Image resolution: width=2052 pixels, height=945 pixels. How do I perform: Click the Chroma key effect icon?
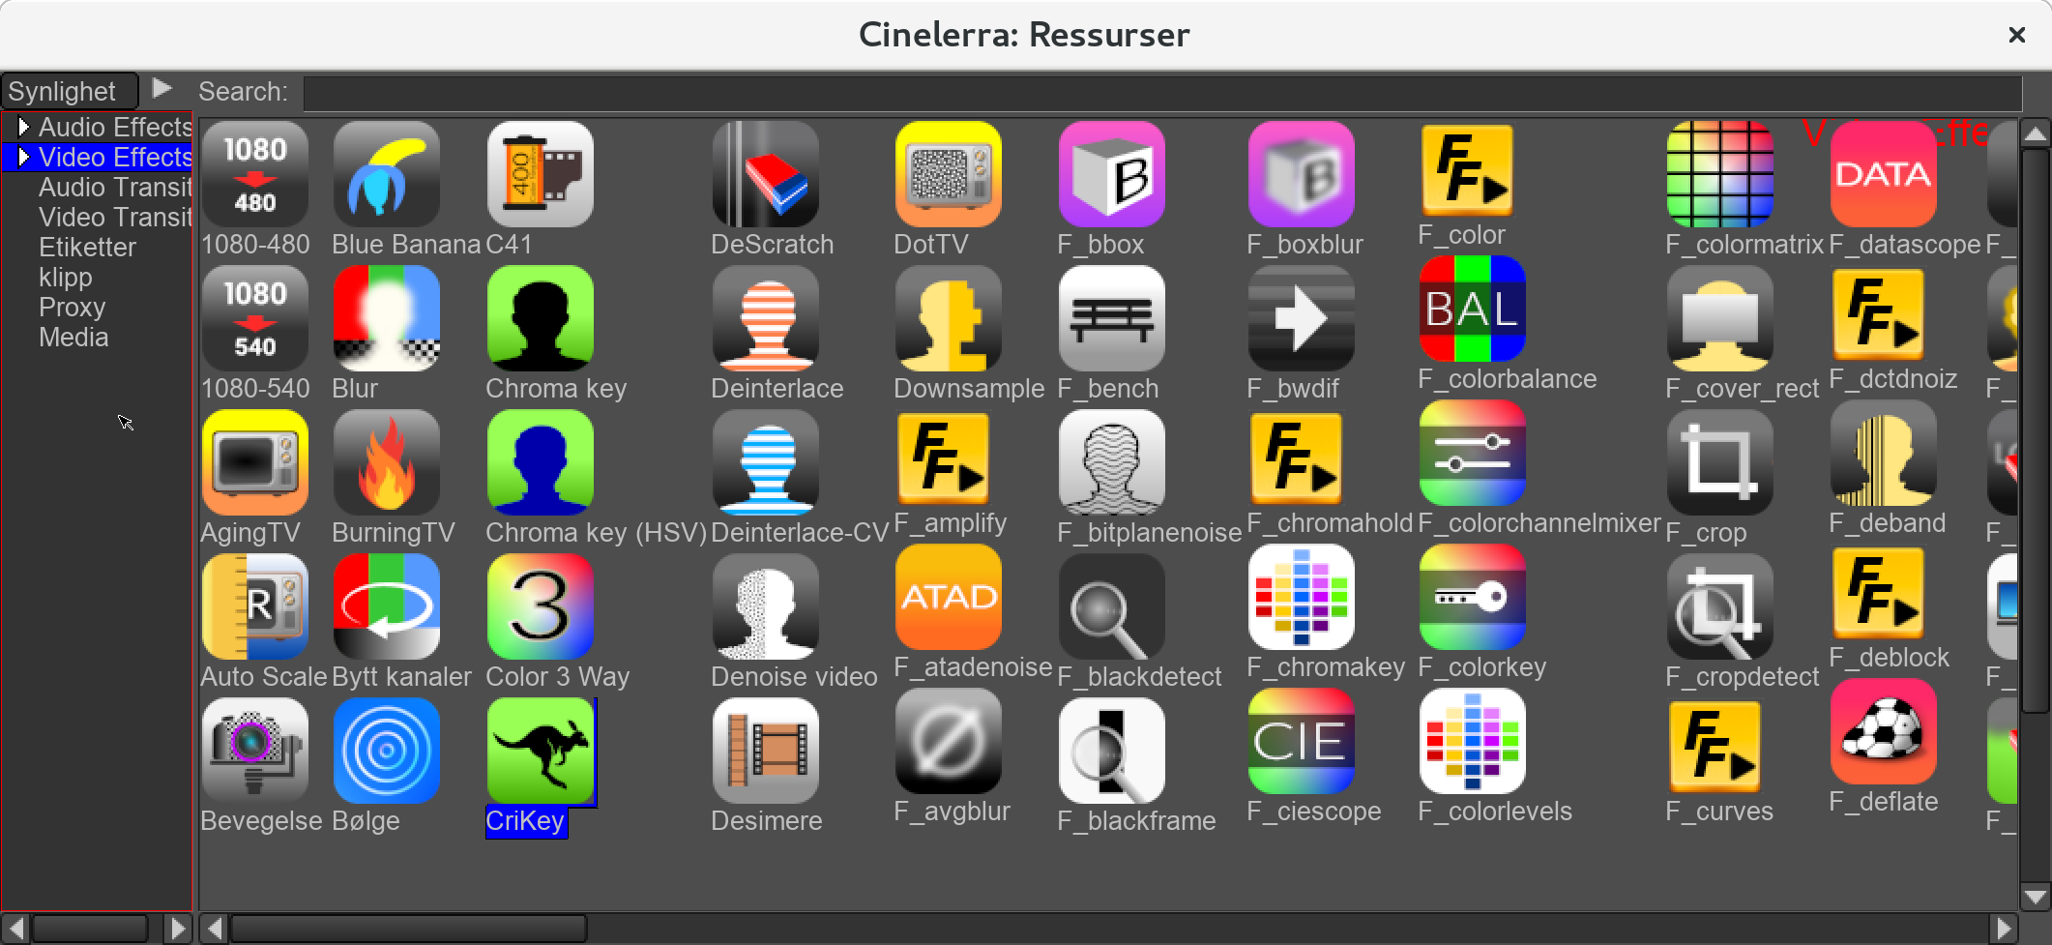point(540,318)
